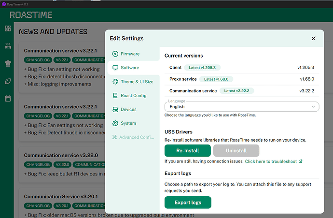This screenshot has height=218, width=333.
Task: Open Communication service v3.22.0 news title
Action: click(x=61, y=156)
